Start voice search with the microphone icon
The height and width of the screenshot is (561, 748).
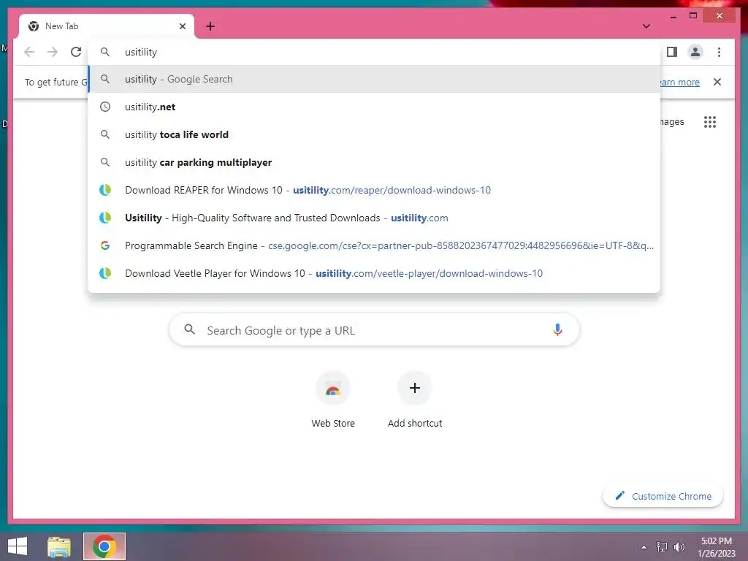(557, 329)
